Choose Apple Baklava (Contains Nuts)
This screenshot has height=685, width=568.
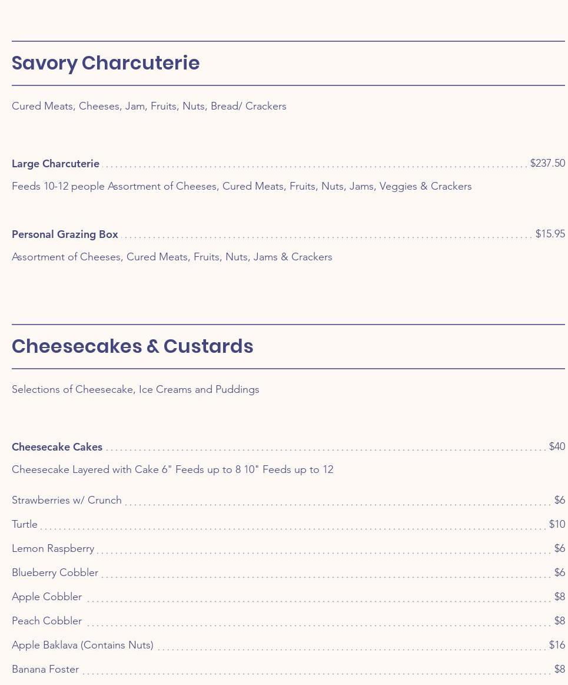tap(82, 645)
